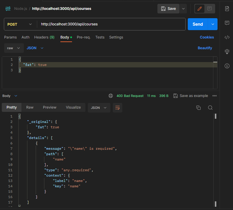Click the Beautify link
This screenshot has height=210, width=233.
(x=205, y=48)
